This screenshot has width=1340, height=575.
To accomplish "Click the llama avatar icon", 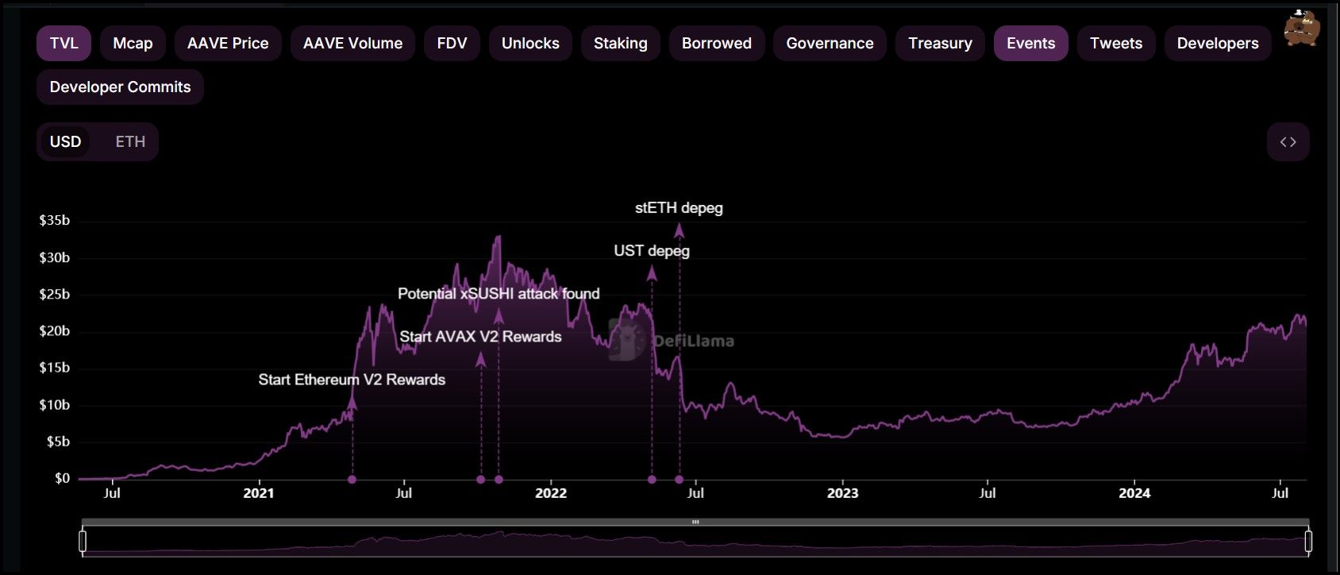I will pyautogui.click(x=1302, y=29).
